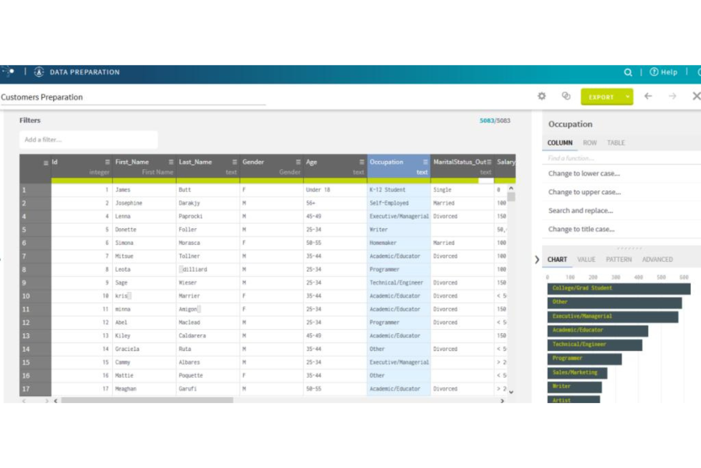
Task: Close the preparation with the X icon
Action: coord(696,96)
